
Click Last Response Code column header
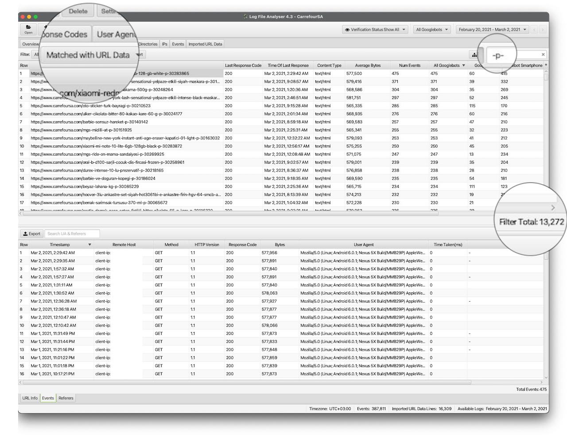click(x=243, y=65)
